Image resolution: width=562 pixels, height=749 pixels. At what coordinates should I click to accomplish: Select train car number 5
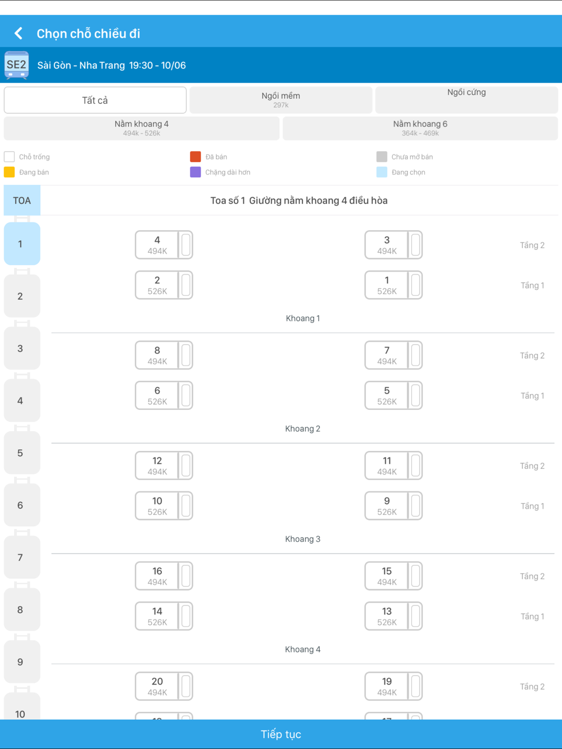pyautogui.click(x=21, y=453)
